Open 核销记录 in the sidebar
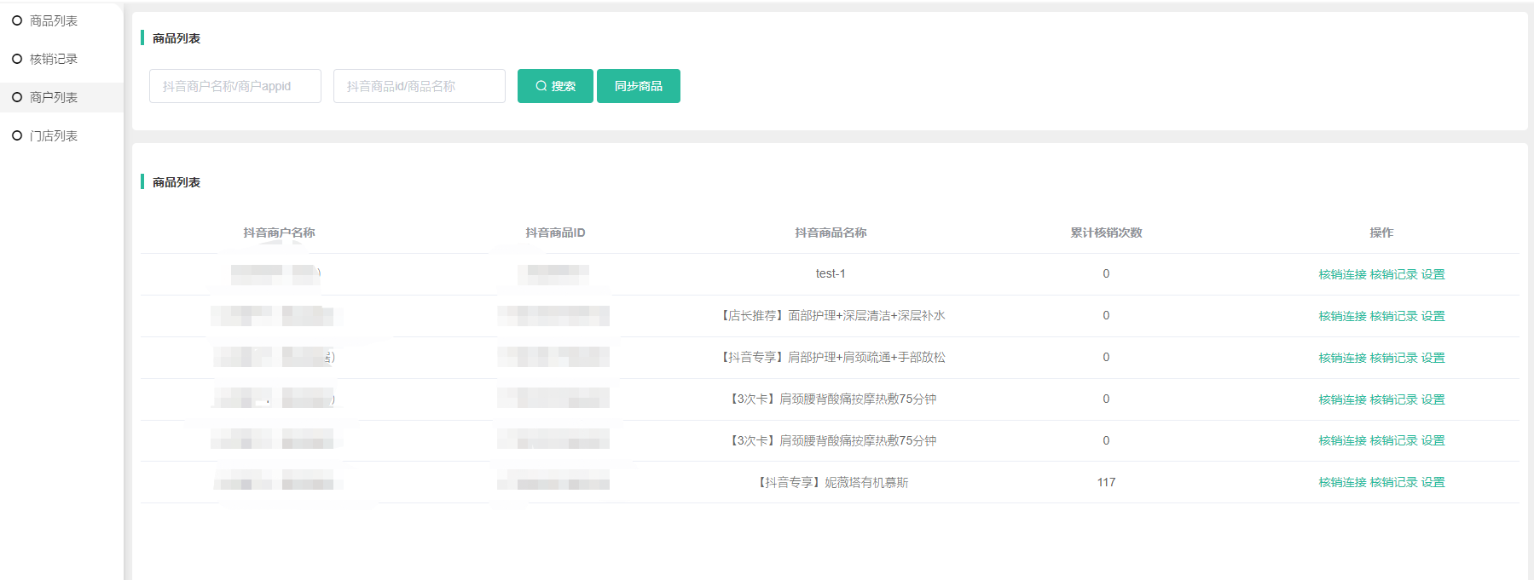1534x580 pixels. pos(53,59)
